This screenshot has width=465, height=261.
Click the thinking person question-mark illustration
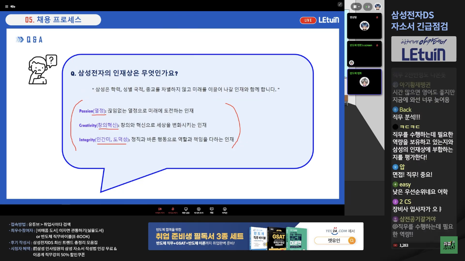[x=43, y=70]
